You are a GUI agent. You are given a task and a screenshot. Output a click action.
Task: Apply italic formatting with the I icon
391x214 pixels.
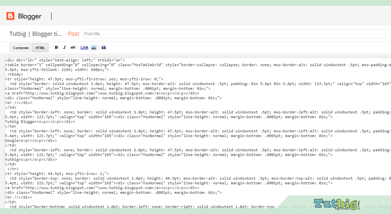64,47
